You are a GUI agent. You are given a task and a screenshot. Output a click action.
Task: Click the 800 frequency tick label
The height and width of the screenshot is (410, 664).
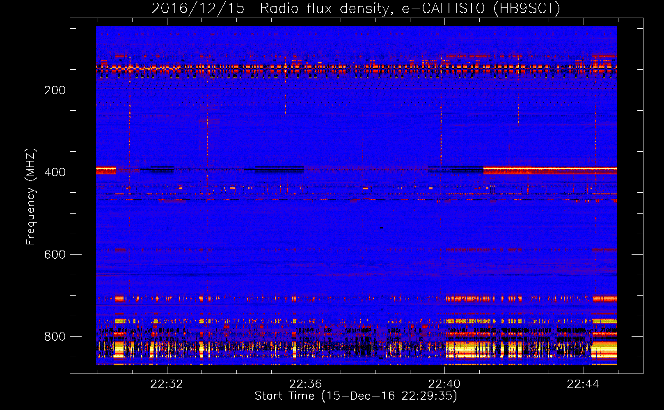click(x=55, y=337)
